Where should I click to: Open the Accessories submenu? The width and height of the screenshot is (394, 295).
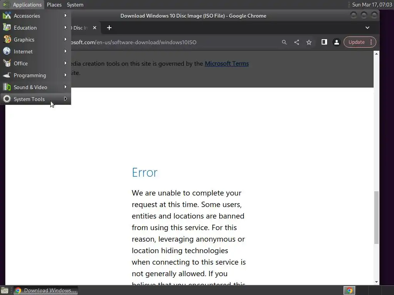point(35,15)
